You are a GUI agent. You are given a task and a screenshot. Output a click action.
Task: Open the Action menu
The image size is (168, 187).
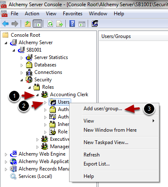[32, 14]
